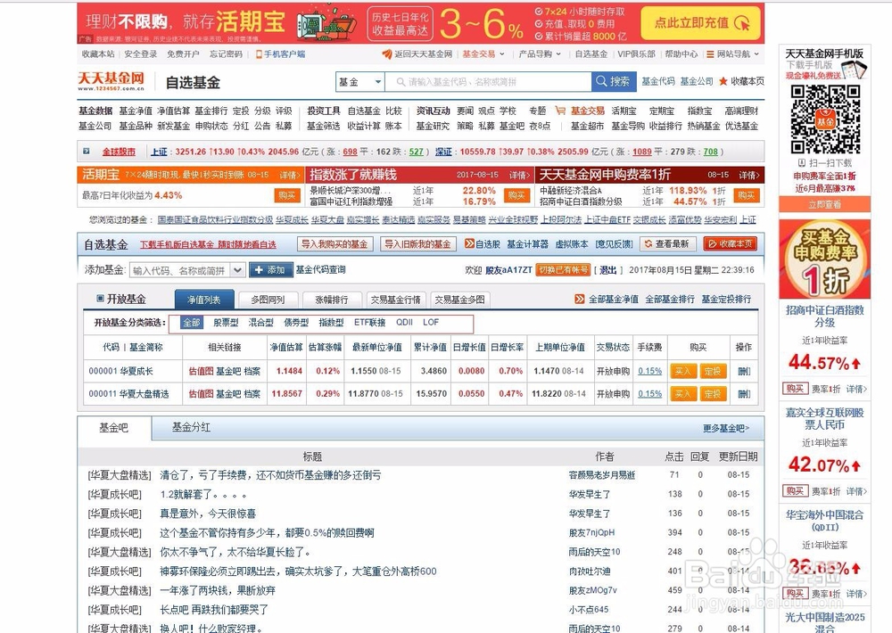892x633 pixels.
Task: Select the 股票型 fund category filter
Action: pos(227,324)
